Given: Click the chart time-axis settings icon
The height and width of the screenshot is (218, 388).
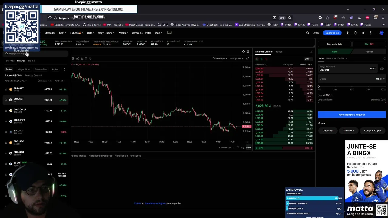Looking at the screenshot, I should [x=247, y=142].
